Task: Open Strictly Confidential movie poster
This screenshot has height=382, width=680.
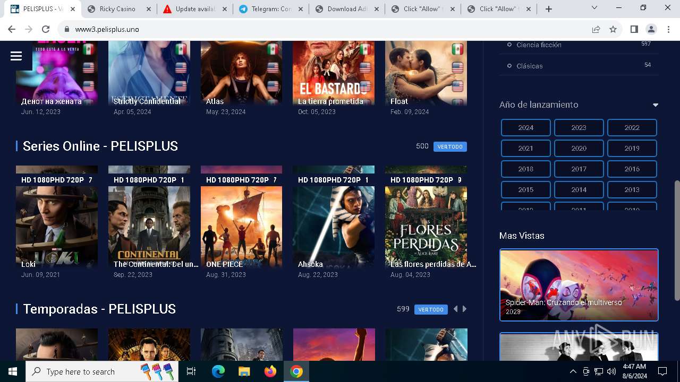Action: pyautogui.click(x=149, y=73)
